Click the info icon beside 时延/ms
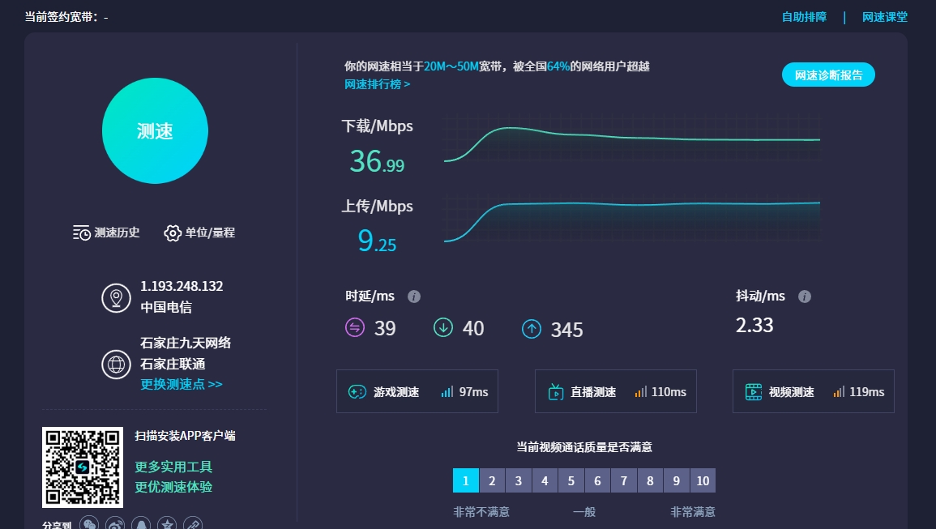This screenshot has height=529, width=936. 414,296
